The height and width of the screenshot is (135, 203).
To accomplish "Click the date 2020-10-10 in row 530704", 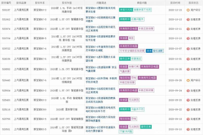I will point(175,38).
